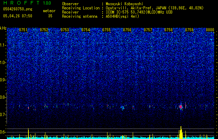218x139 pixels.
Task: Click the 0758 time marker
Action: click(168, 30)
